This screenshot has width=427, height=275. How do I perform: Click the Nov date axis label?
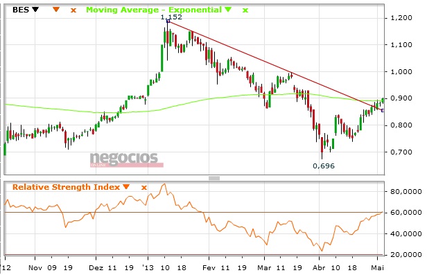(35, 268)
